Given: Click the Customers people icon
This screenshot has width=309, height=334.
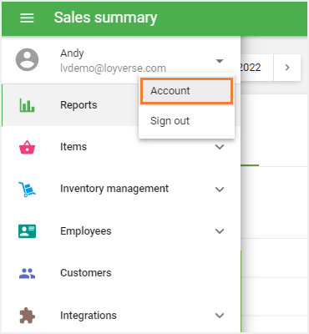Looking at the screenshot, I should pos(27,273).
